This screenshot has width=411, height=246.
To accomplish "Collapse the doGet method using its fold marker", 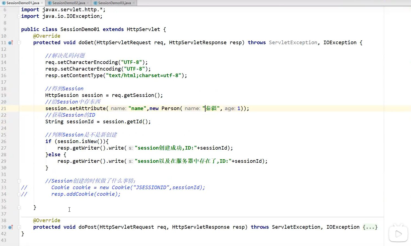I will click(x=19, y=43).
